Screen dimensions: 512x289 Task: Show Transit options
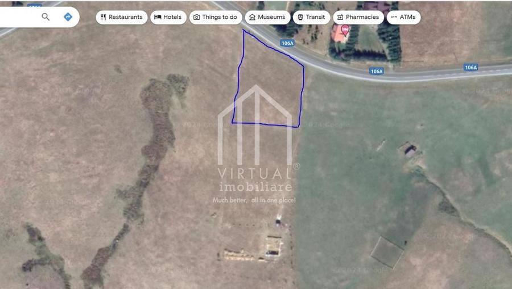(x=312, y=17)
